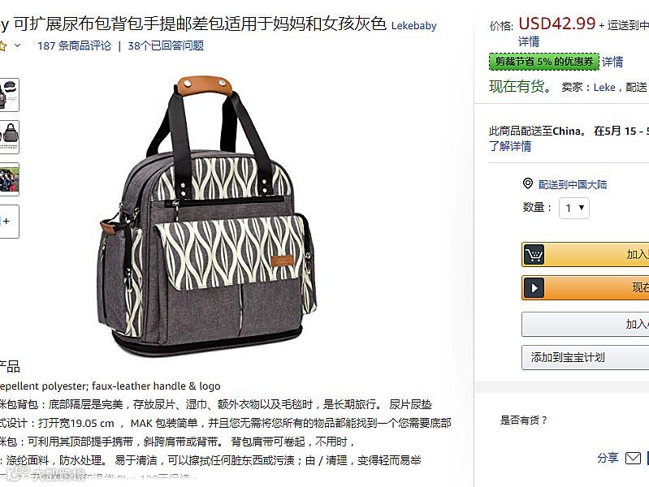Open the seller Leke link
Image resolution: width=649 pixels, height=487 pixels.
[x=604, y=88]
